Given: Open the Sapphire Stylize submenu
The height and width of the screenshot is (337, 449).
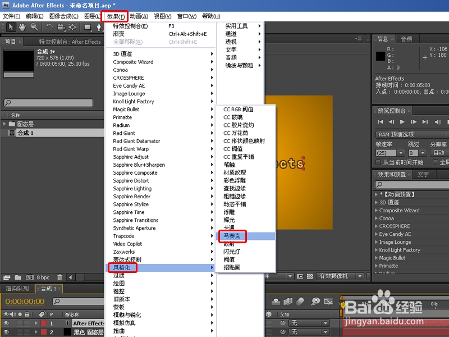Looking at the screenshot, I should pyautogui.click(x=161, y=204).
